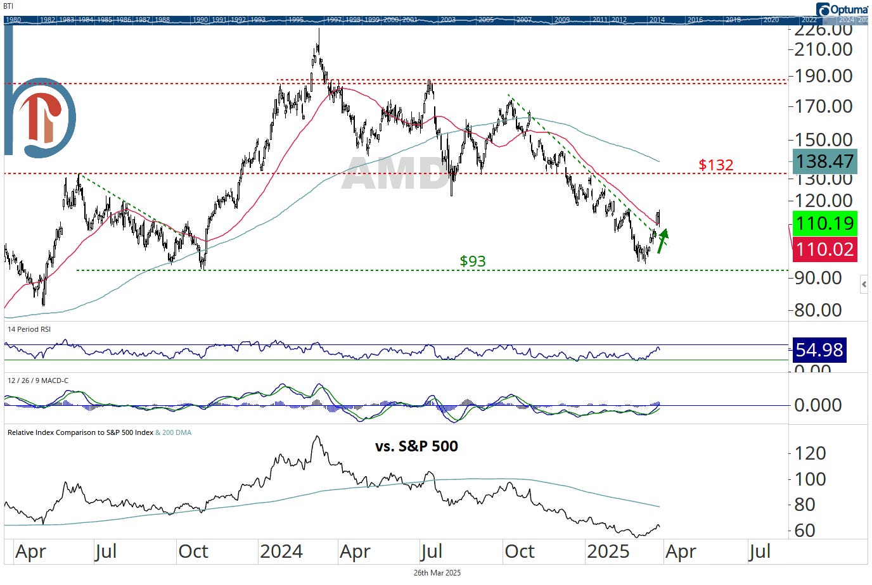Screen dimensions: 872x585
Task: Jump to 2018 on the overview timeline
Action: [x=733, y=20]
